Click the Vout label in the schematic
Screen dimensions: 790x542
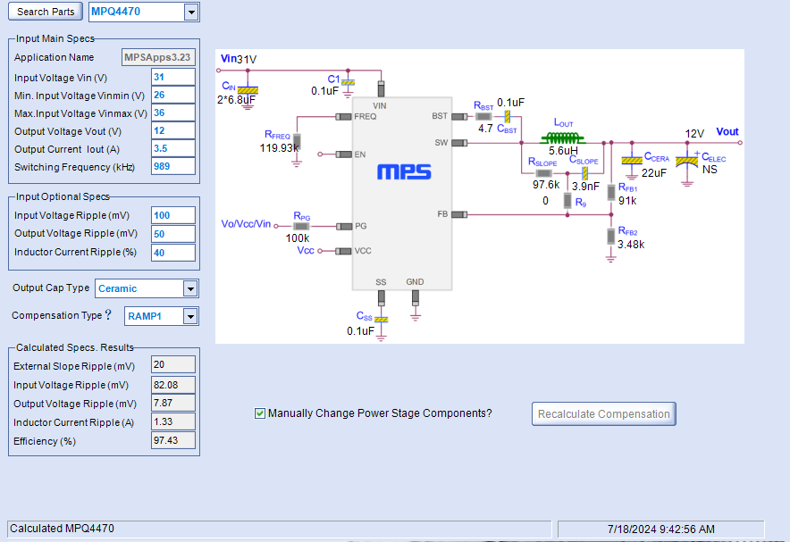coord(727,132)
